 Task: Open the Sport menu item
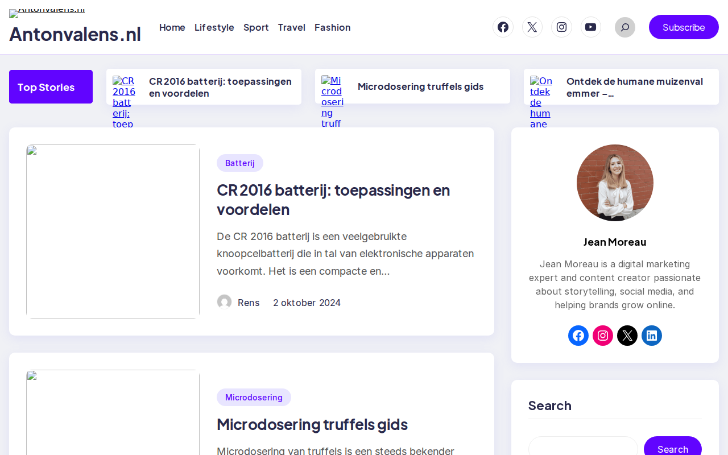click(256, 27)
